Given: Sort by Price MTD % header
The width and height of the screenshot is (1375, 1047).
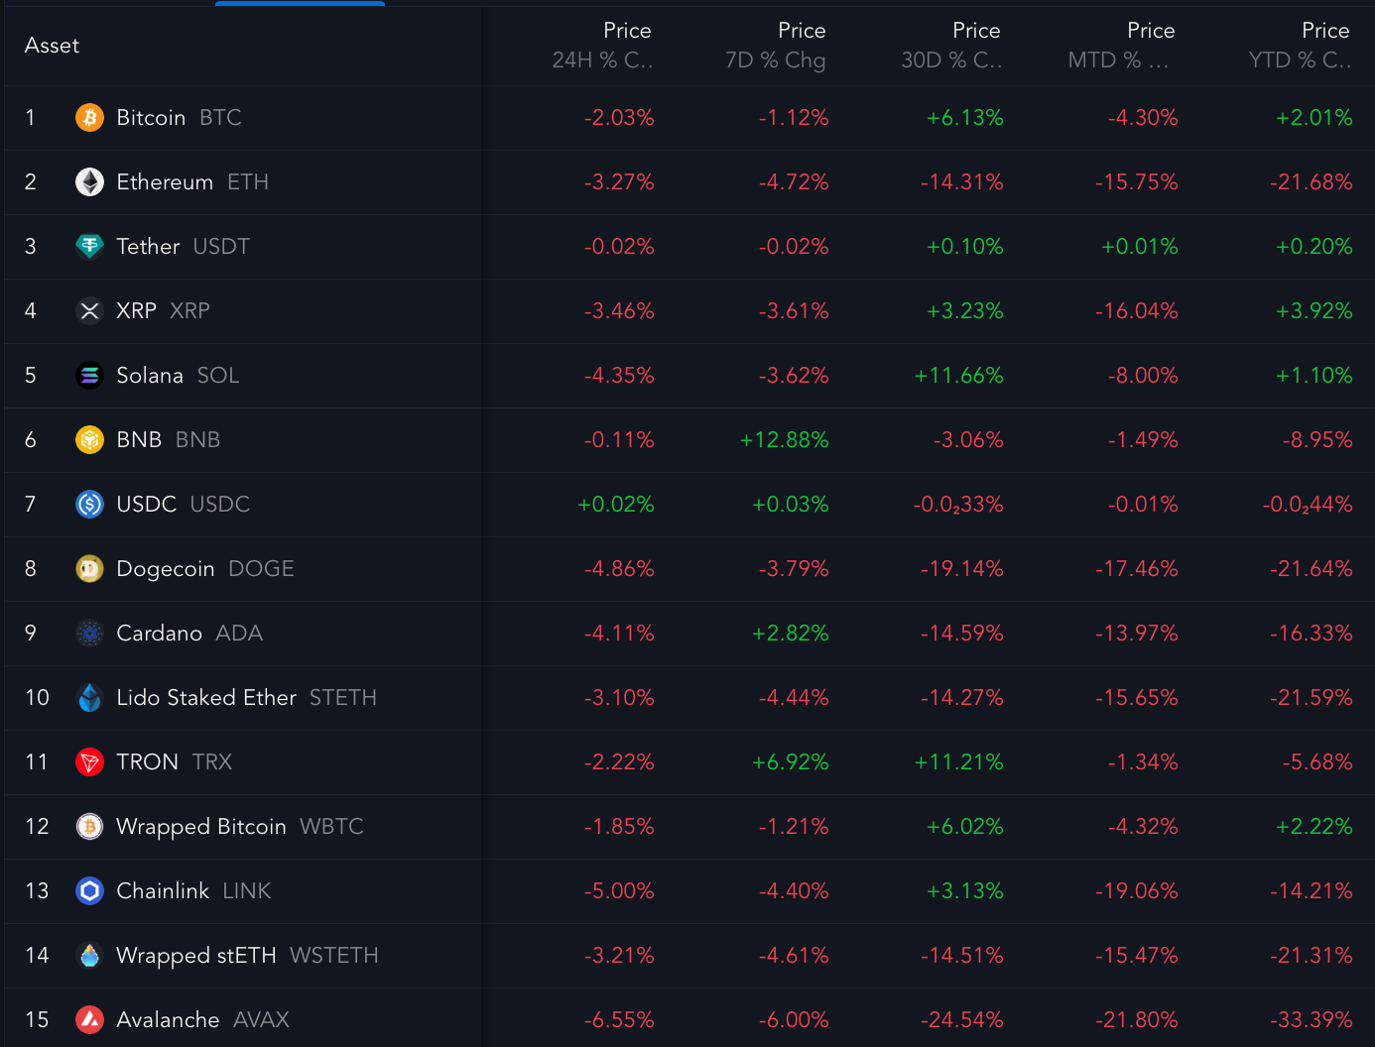Looking at the screenshot, I should point(1121,46).
